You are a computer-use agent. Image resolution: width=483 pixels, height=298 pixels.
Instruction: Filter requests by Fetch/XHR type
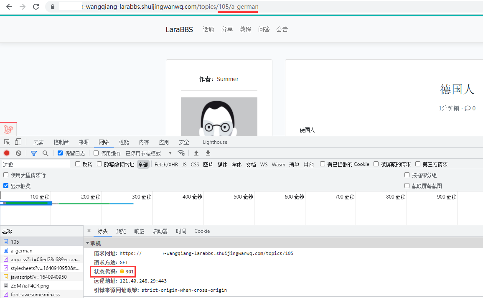(x=166, y=165)
